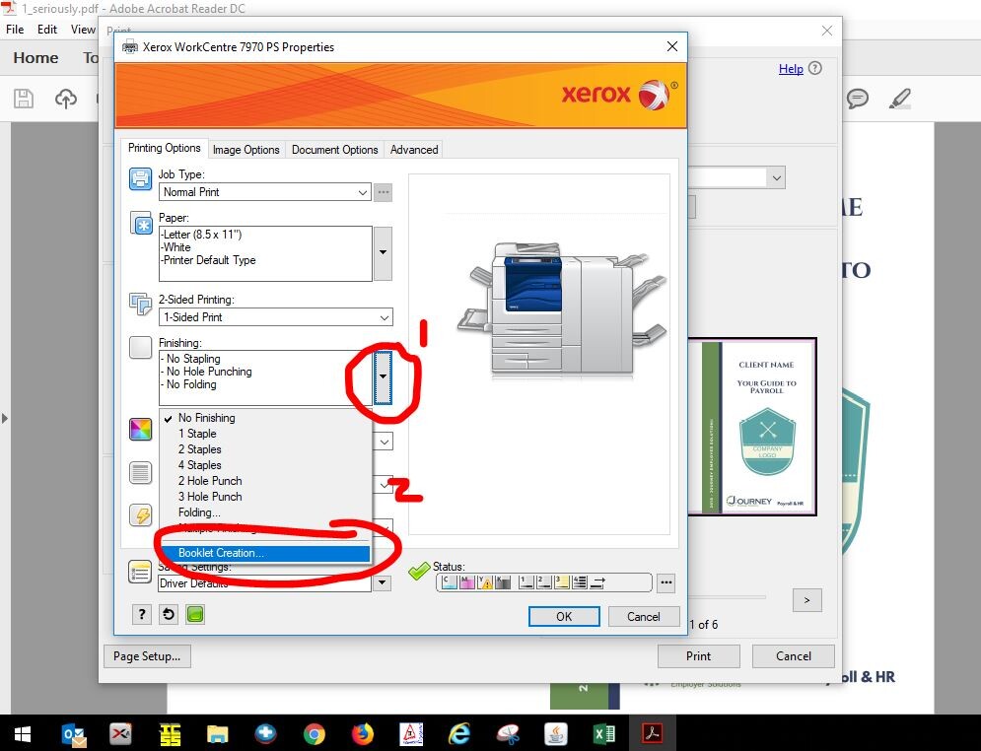Viewport: 981px width, 751px height.
Task: Select No Finishing menu option
Action: [x=265, y=418]
